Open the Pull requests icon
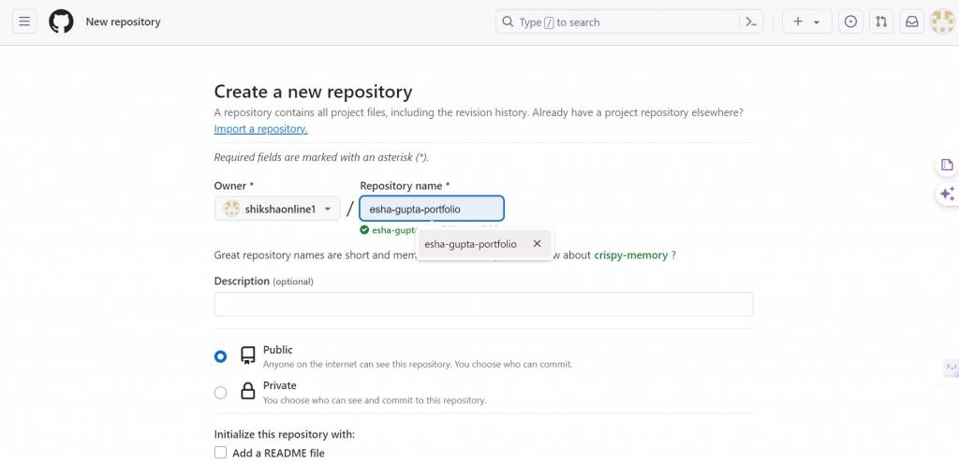 tap(880, 22)
